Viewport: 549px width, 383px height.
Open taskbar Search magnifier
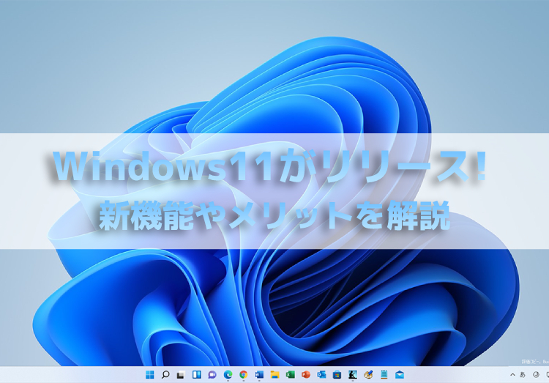pos(165,375)
